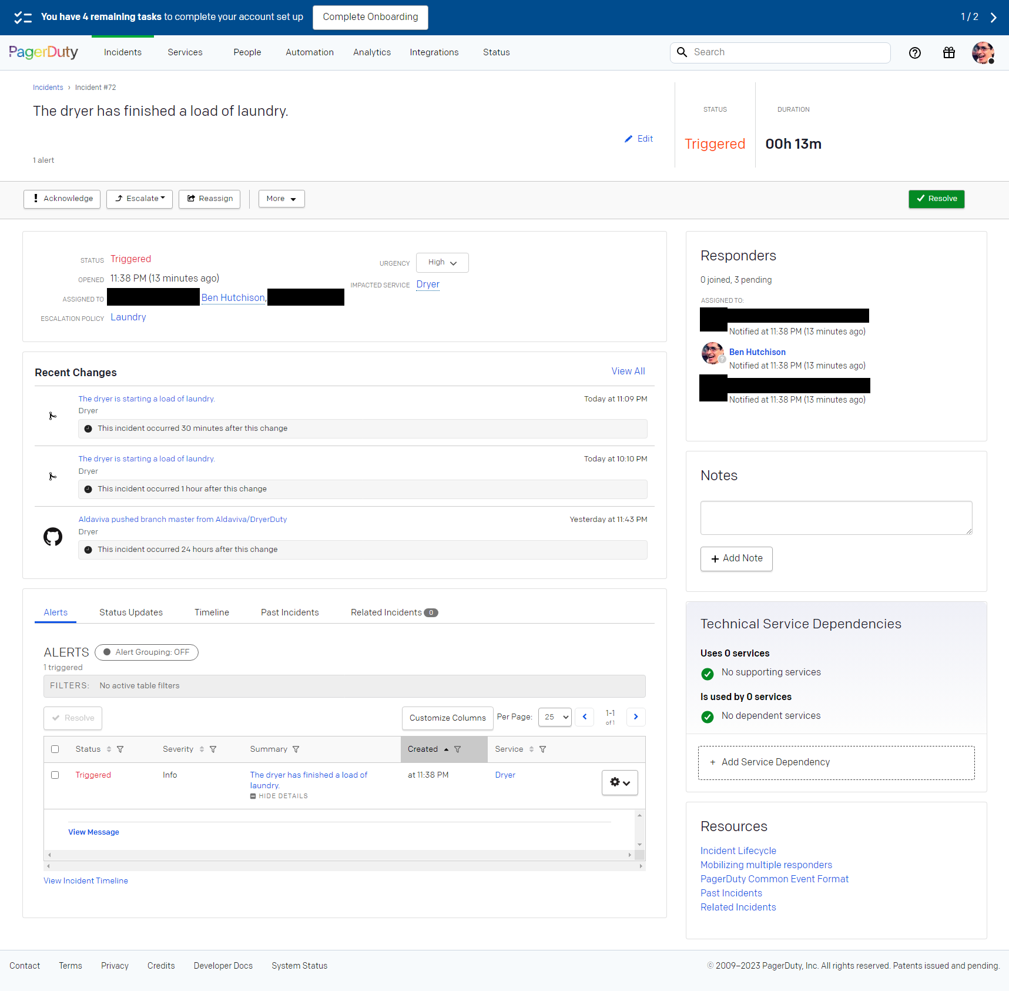Open the High urgency dropdown

point(443,263)
